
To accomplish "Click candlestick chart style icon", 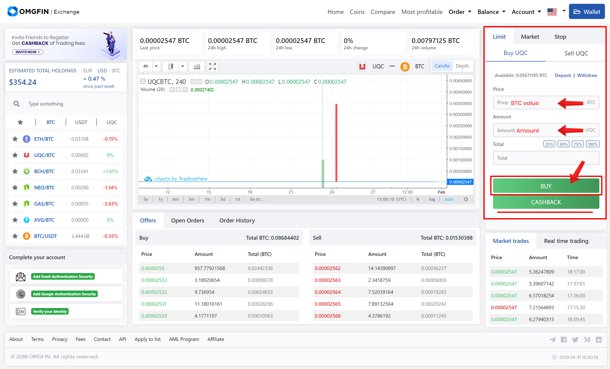I will point(171,67).
